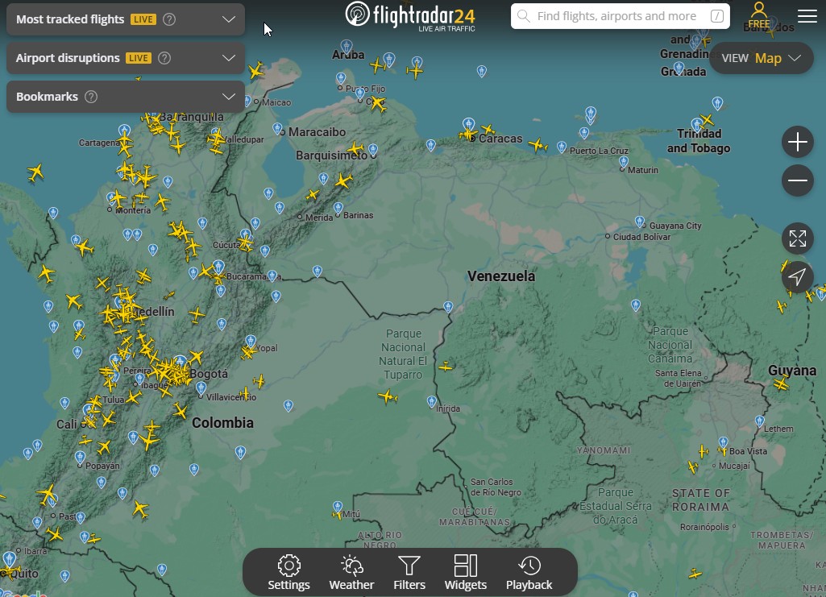
Task: Click the flightradar24 logo
Action: click(x=408, y=15)
